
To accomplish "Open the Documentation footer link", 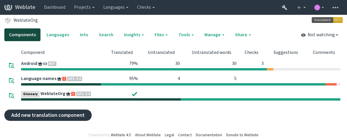I will click(209, 135).
